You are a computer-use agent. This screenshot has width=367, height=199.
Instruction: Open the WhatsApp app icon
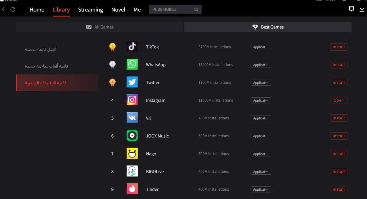tap(132, 64)
